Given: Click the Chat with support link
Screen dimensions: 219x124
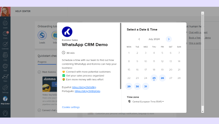Looking at the screenshot, I should tap(198, 33).
